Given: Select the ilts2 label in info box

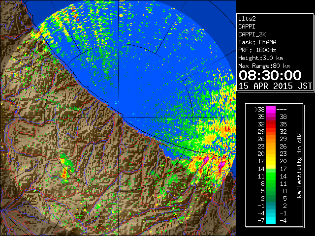Looking at the screenshot, I should tap(247, 19).
